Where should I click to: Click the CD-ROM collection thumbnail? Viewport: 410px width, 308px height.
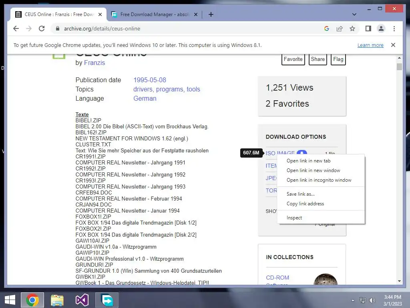click(325, 279)
